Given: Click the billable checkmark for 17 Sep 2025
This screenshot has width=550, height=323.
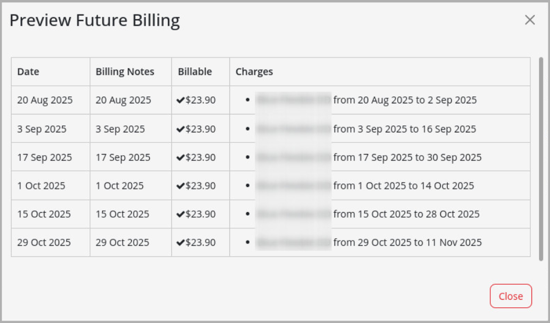Looking at the screenshot, I should (x=181, y=157).
